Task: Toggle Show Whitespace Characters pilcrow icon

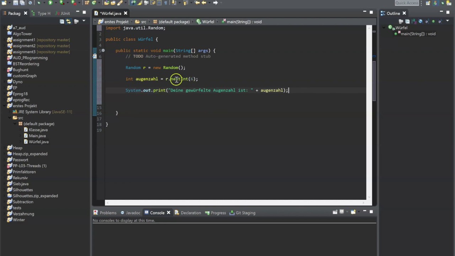Action: [165, 3]
